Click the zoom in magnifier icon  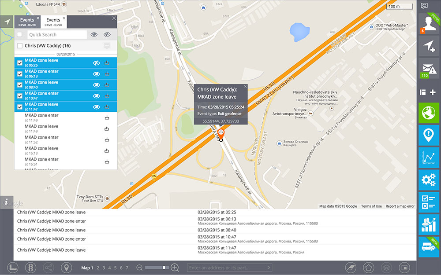175,268
